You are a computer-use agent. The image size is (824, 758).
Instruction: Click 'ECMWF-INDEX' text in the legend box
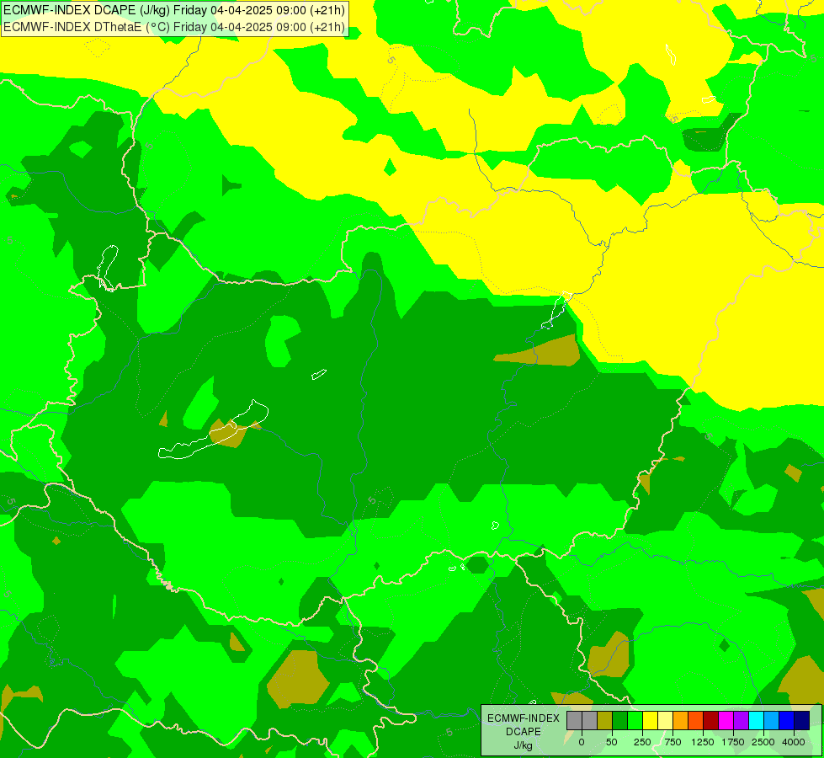(x=524, y=718)
